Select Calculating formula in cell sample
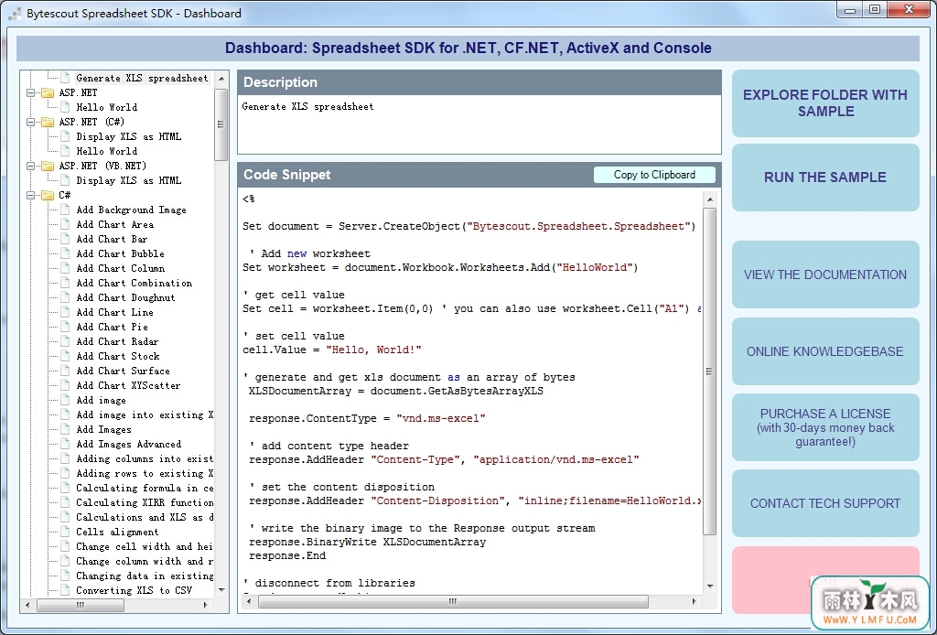This screenshot has height=635, width=937. point(144,488)
